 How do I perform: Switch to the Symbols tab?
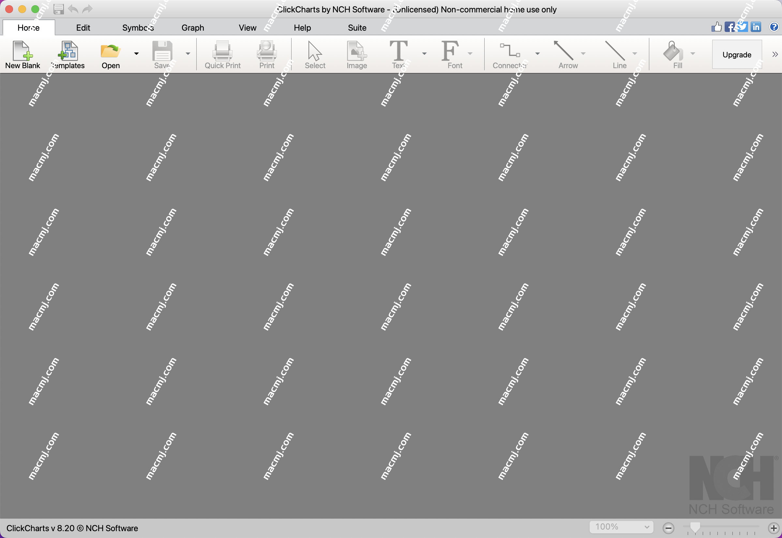click(138, 28)
